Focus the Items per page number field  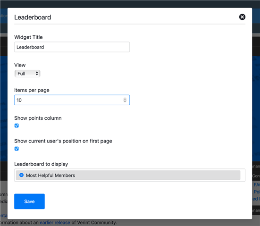pyautogui.click(x=72, y=100)
